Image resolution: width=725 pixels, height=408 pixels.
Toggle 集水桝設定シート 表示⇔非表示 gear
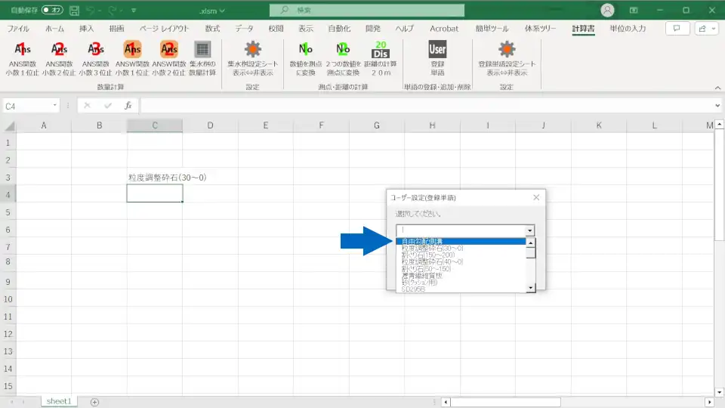pyautogui.click(x=252, y=58)
